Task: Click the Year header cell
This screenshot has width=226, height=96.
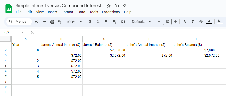Action: [x=26, y=45]
